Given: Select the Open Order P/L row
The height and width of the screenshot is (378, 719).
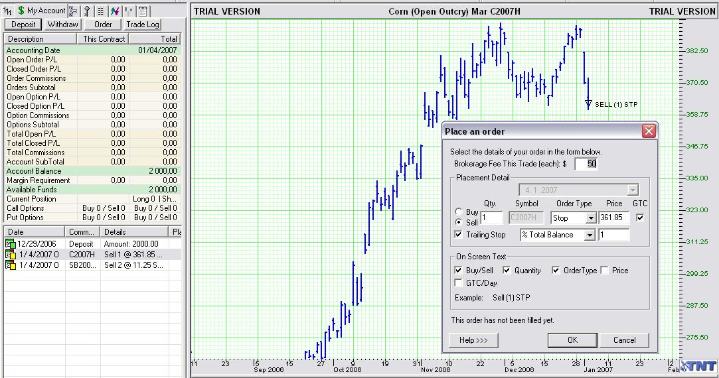Looking at the screenshot, I should point(92,60).
